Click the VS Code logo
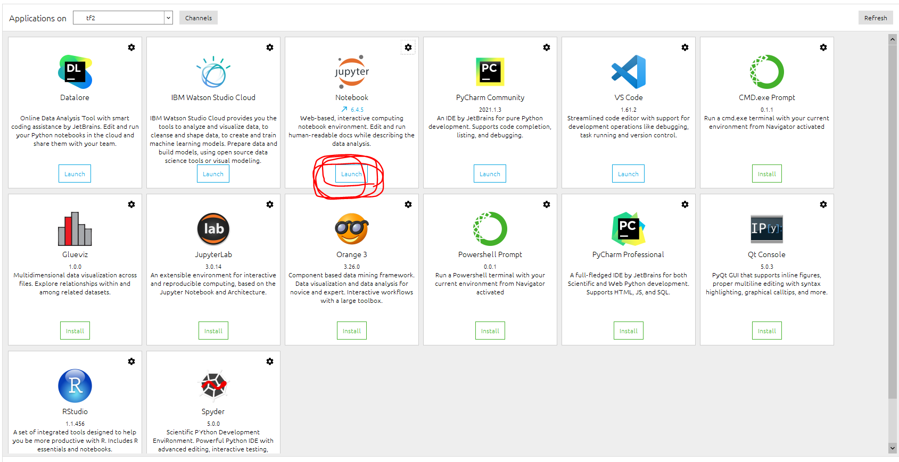The image size is (899, 462). point(629,72)
